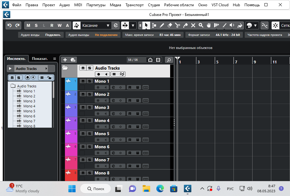Open the Проект menu
The image size is (290, 196).
pyautogui.click(x=49, y=5)
